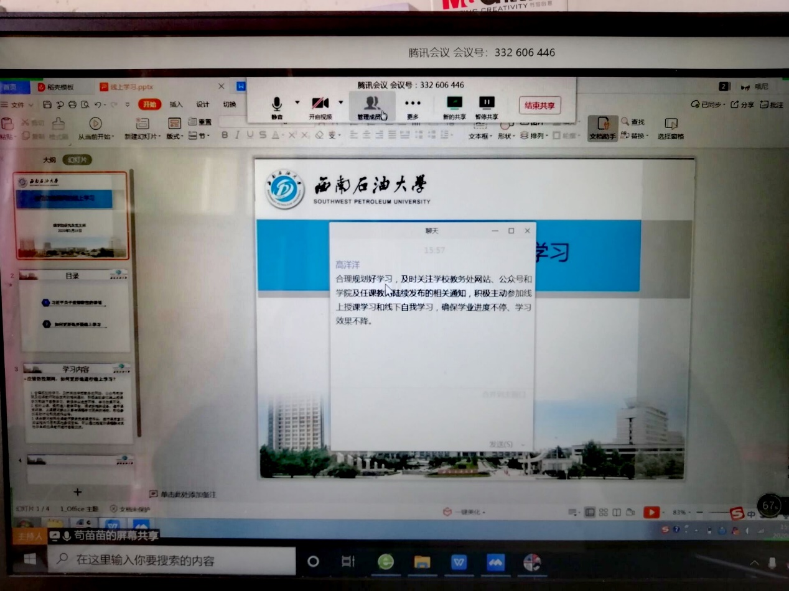Open 管理成员 member management
Image resolution: width=789 pixels, height=591 pixels.
pyautogui.click(x=371, y=107)
